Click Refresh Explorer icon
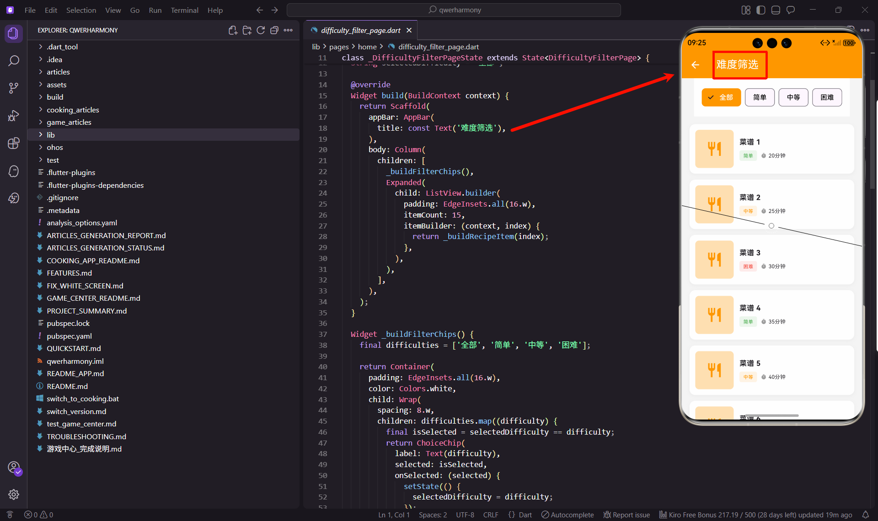The width and height of the screenshot is (878, 521). 261,30
